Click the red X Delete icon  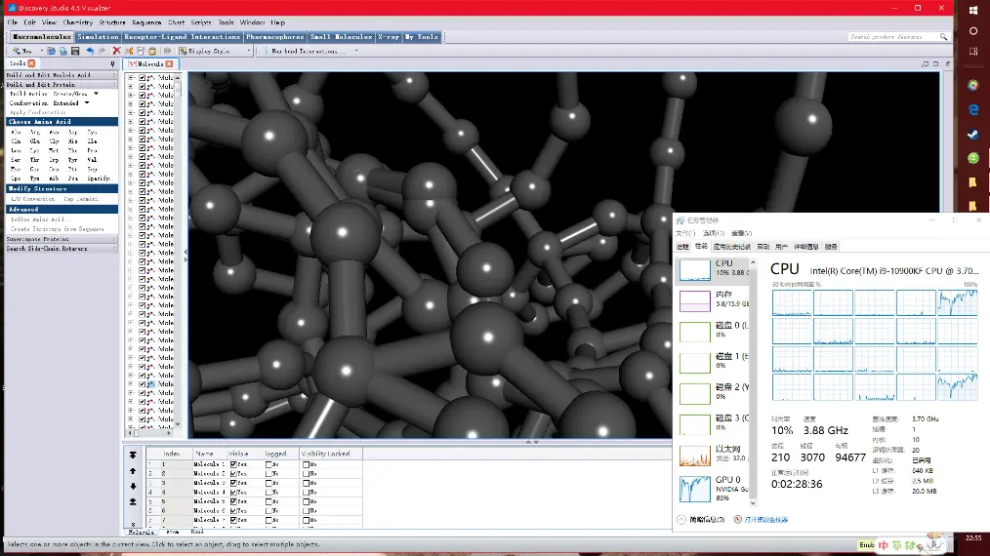click(116, 51)
